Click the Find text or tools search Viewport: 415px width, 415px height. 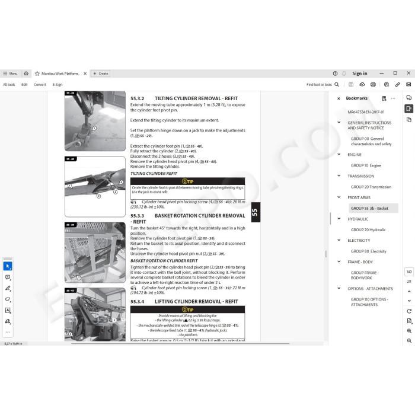click(x=323, y=84)
